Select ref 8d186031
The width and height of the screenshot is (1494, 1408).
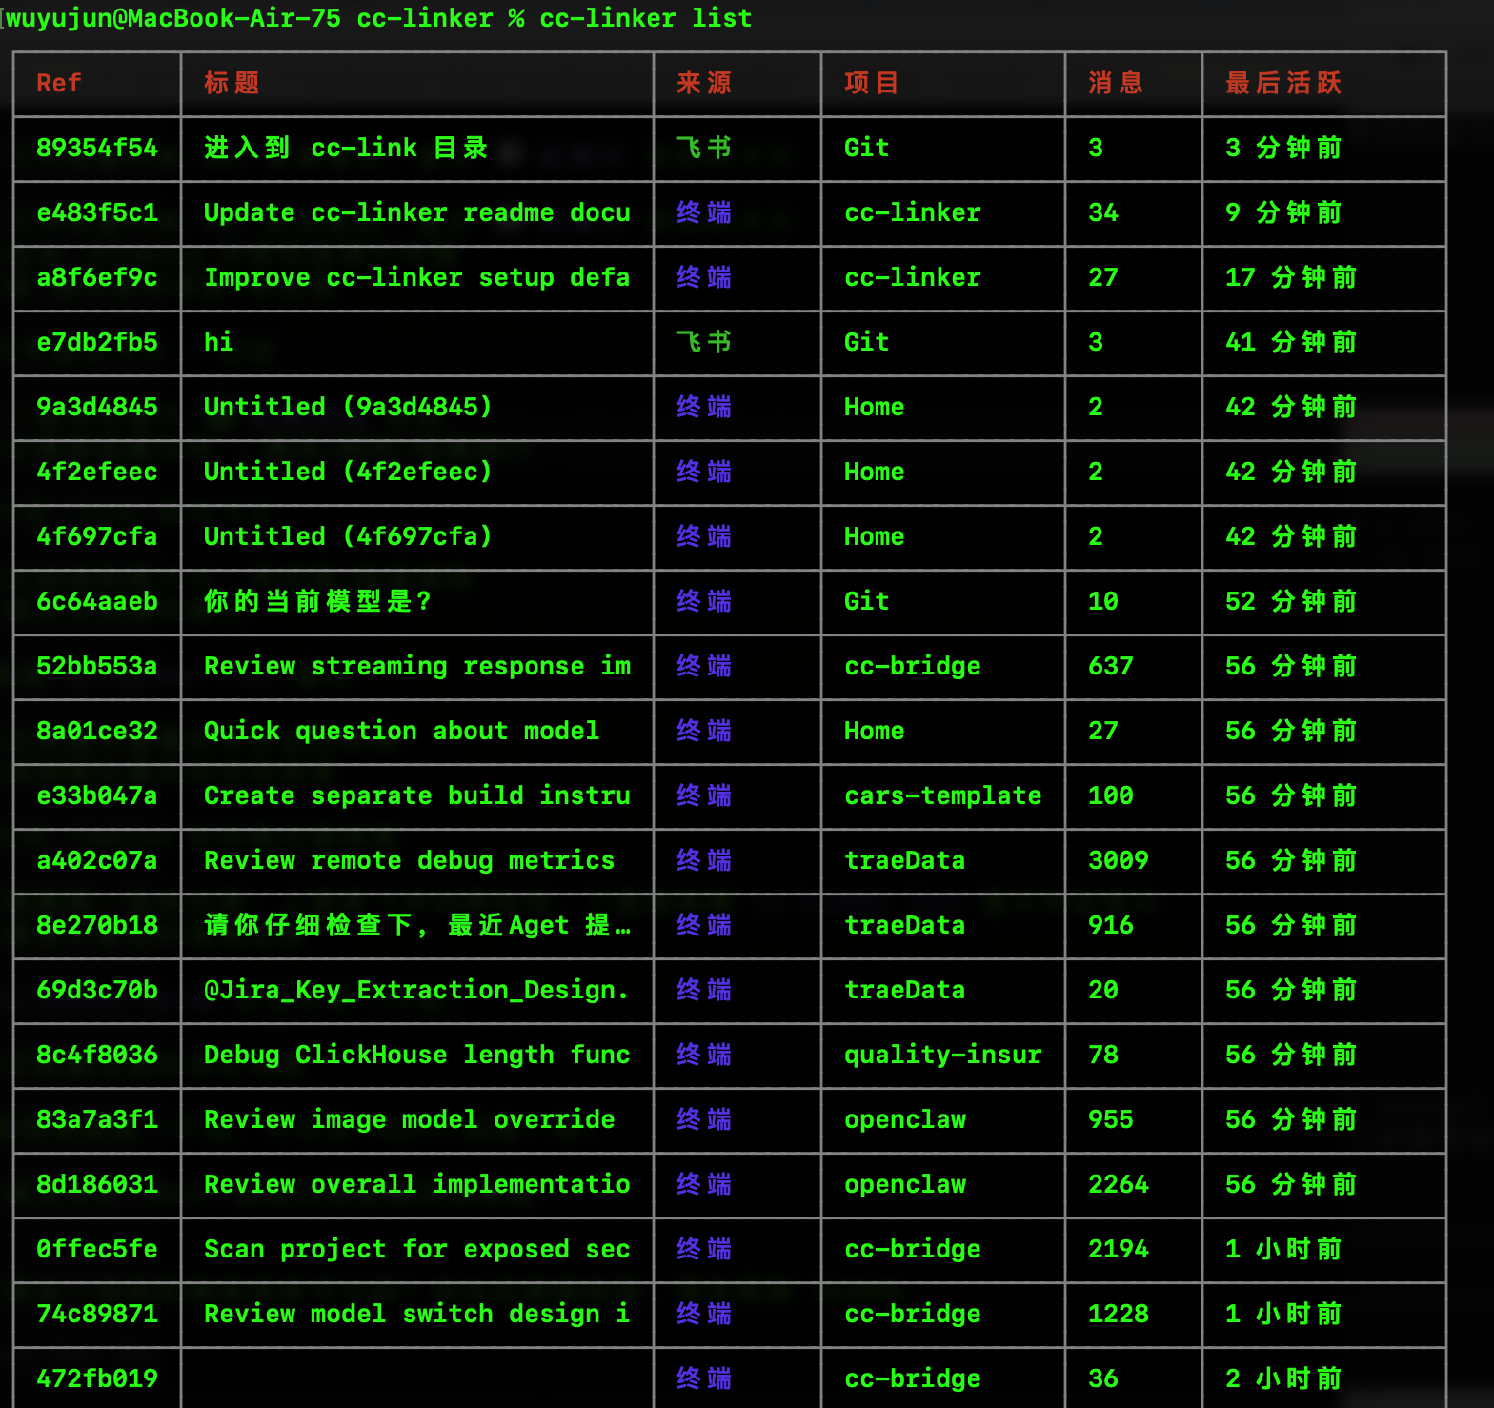pyautogui.click(x=96, y=1185)
